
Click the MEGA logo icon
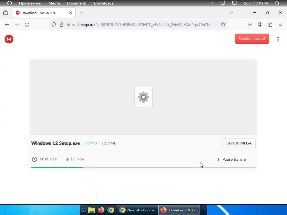[9, 39]
